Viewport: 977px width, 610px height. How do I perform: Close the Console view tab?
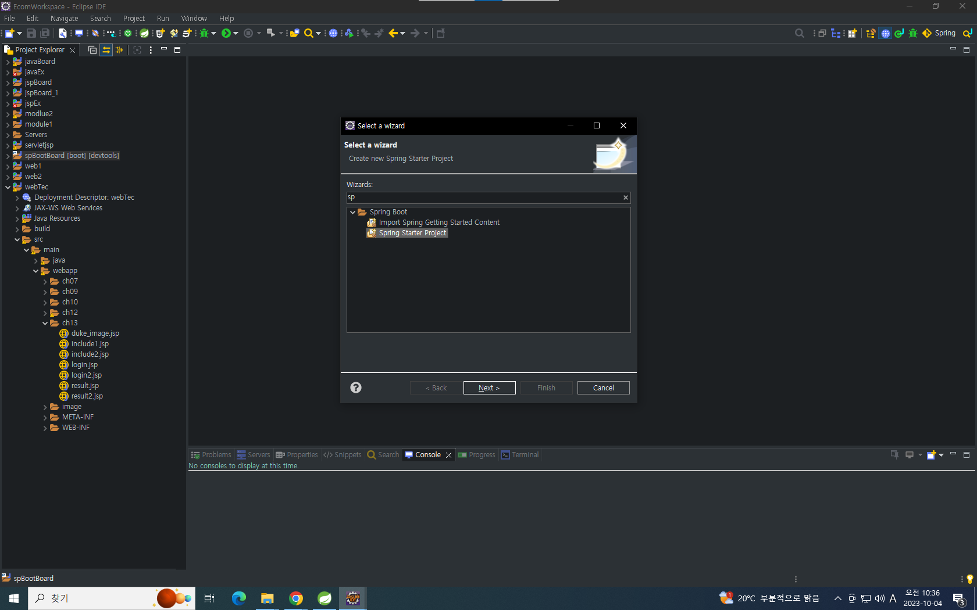point(448,455)
